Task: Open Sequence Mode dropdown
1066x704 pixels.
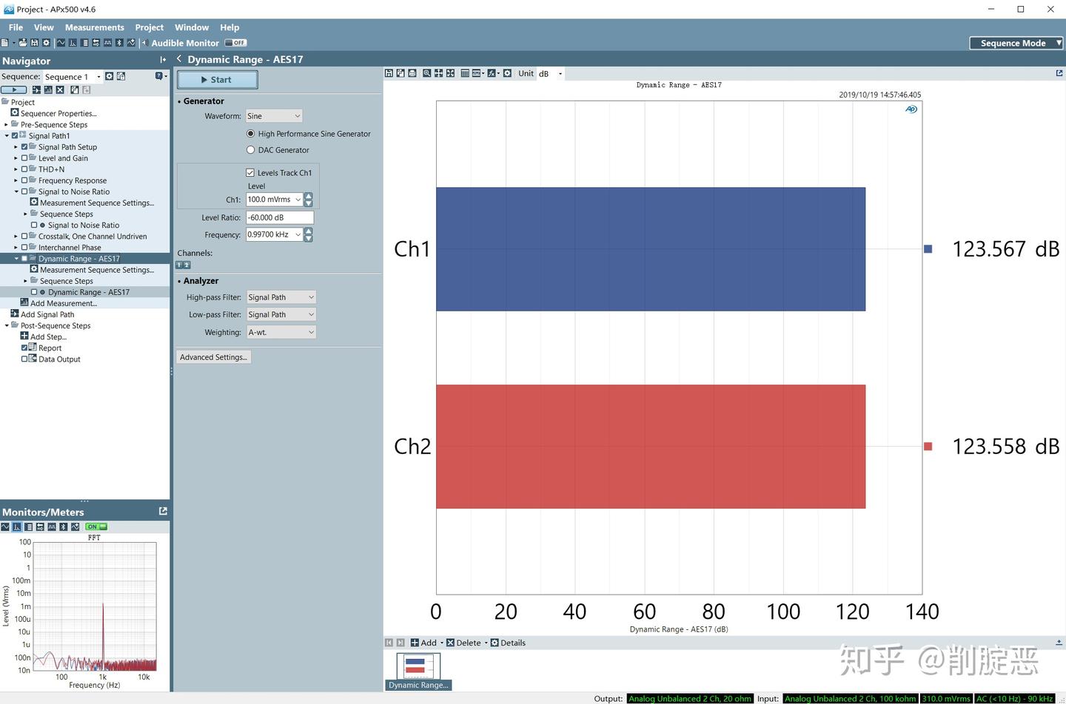Action: point(1016,43)
